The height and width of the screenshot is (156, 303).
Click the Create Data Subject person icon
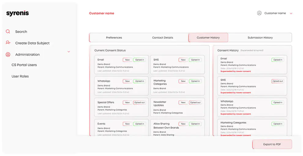point(8,42)
